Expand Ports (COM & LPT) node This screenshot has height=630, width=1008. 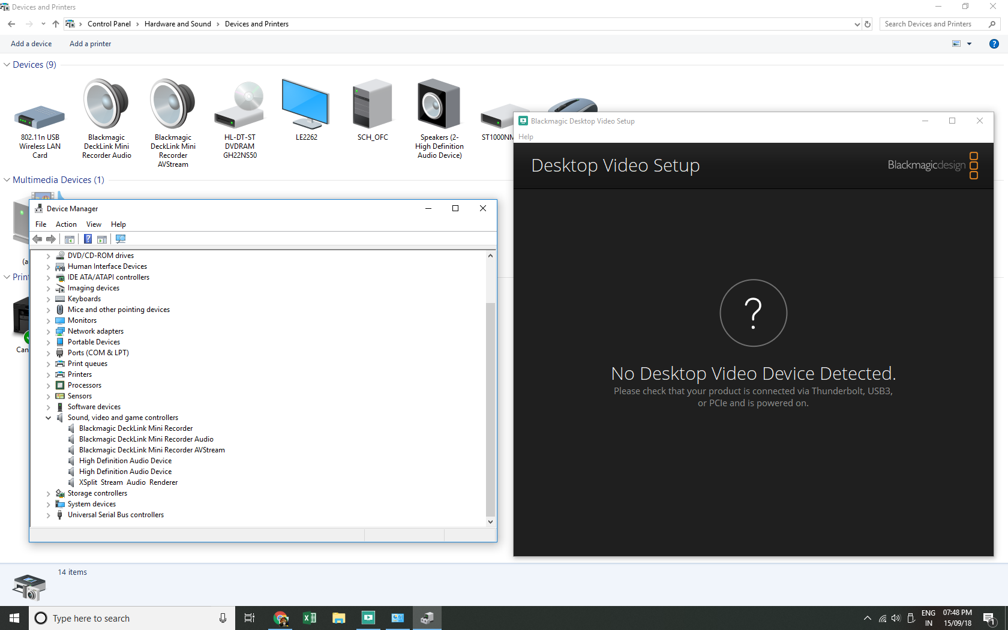click(x=49, y=353)
